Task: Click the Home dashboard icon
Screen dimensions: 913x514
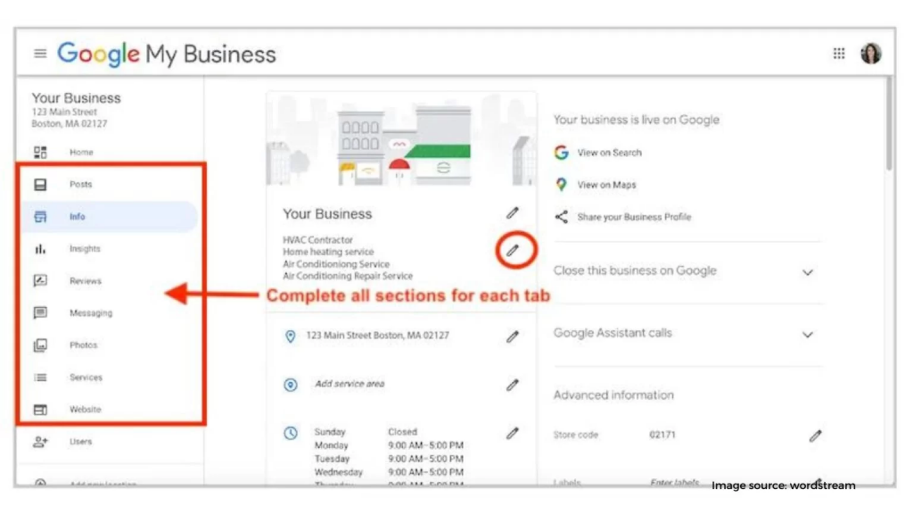Action: click(40, 153)
